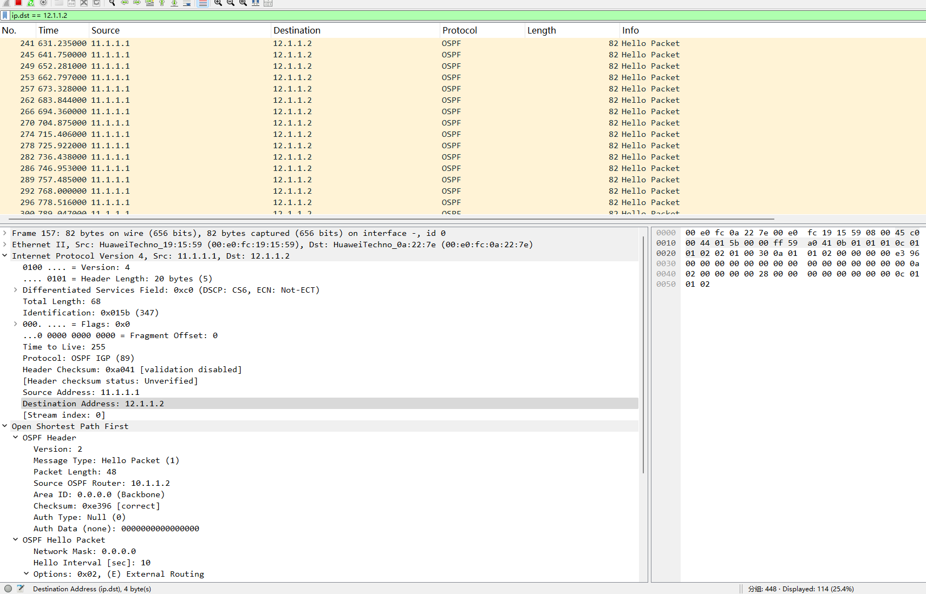Expand the Frame 157 tree node
The image size is (926, 594).
tap(5, 233)
